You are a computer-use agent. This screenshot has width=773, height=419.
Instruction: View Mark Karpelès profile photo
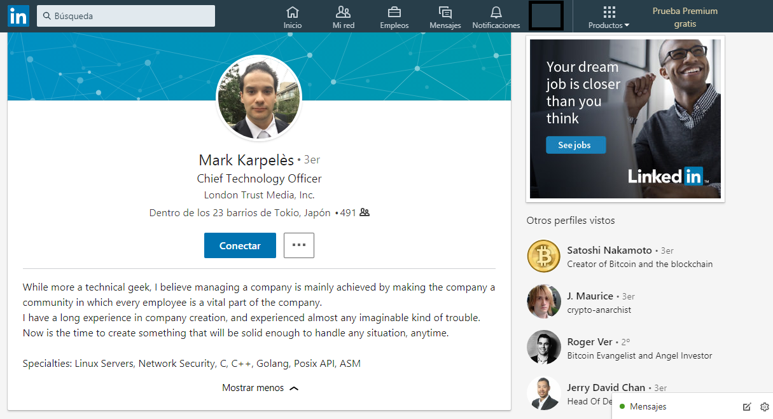pos(259,97)
